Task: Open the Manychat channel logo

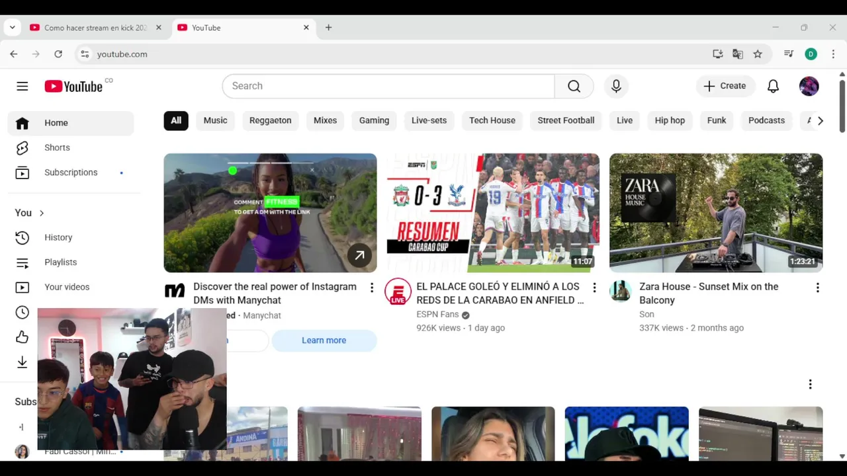Action: click(175, 291)
